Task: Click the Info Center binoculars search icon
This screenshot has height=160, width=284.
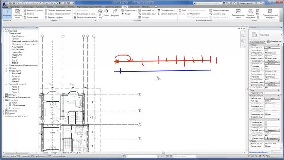Action: [x=224, y=3]
